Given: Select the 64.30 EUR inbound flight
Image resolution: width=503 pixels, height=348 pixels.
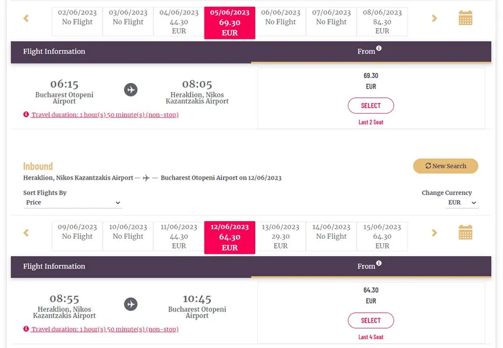Looking at the screenshot, I should pyautogui.click(x=371, y=320).
